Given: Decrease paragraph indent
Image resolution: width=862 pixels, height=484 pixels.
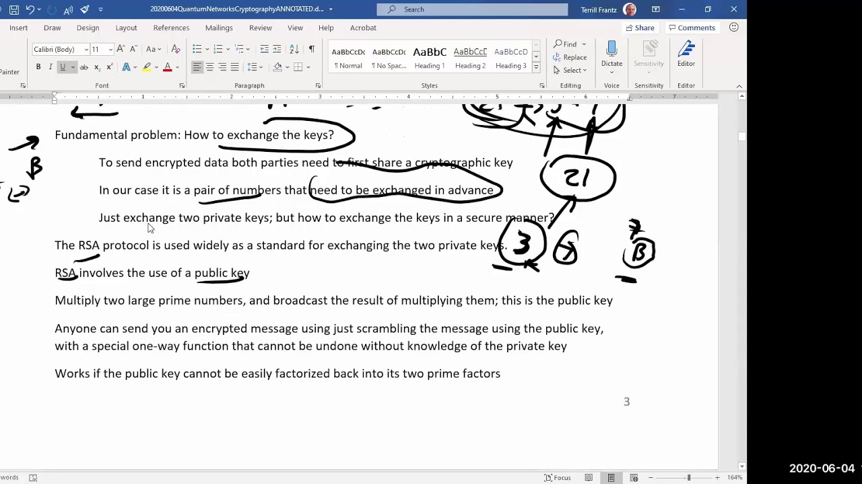Looking at the screenshot, I should pos(265,49).
